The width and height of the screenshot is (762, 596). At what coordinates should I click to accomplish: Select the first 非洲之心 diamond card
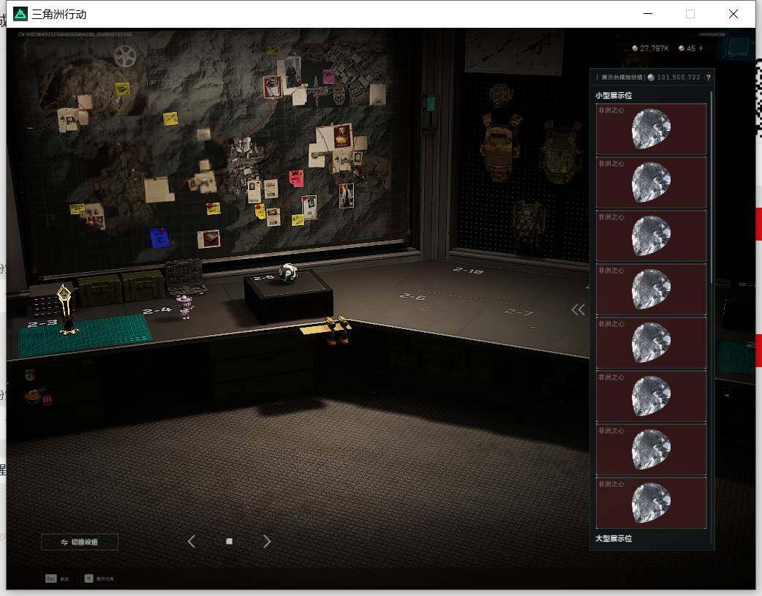coord(651,129)
